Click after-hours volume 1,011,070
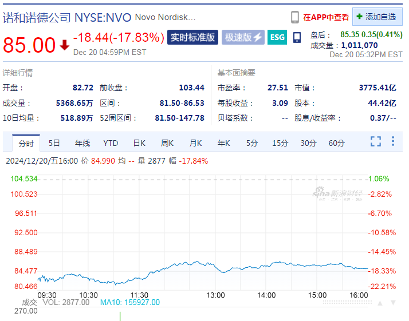 click(x=359, y=45)
